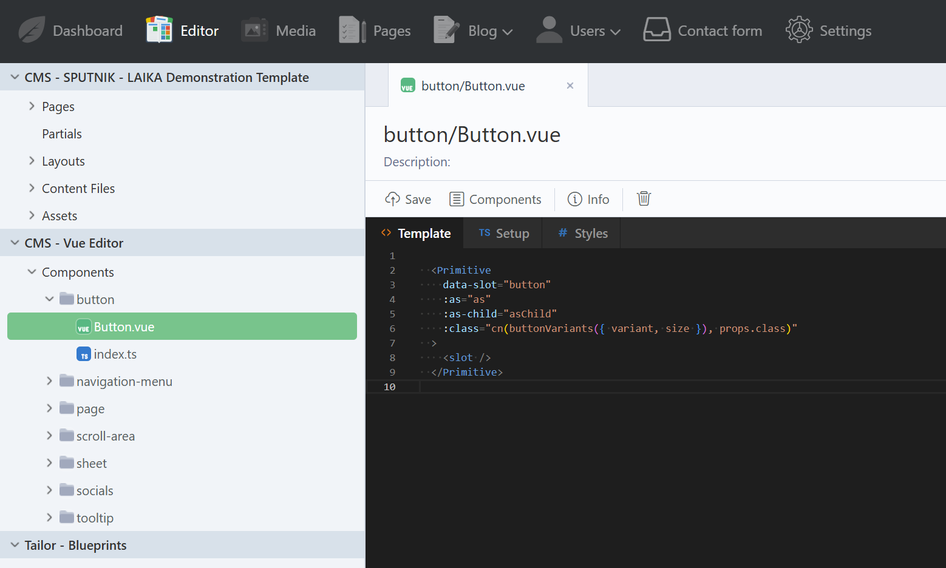Screen dimensions: 946x568
Task: Collapse the CMS - Vue Editor section
Action: pyautogui.click(x=15, y=243)
